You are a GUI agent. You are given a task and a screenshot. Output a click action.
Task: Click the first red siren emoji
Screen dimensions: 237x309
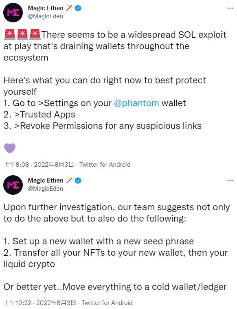(9, 34)
